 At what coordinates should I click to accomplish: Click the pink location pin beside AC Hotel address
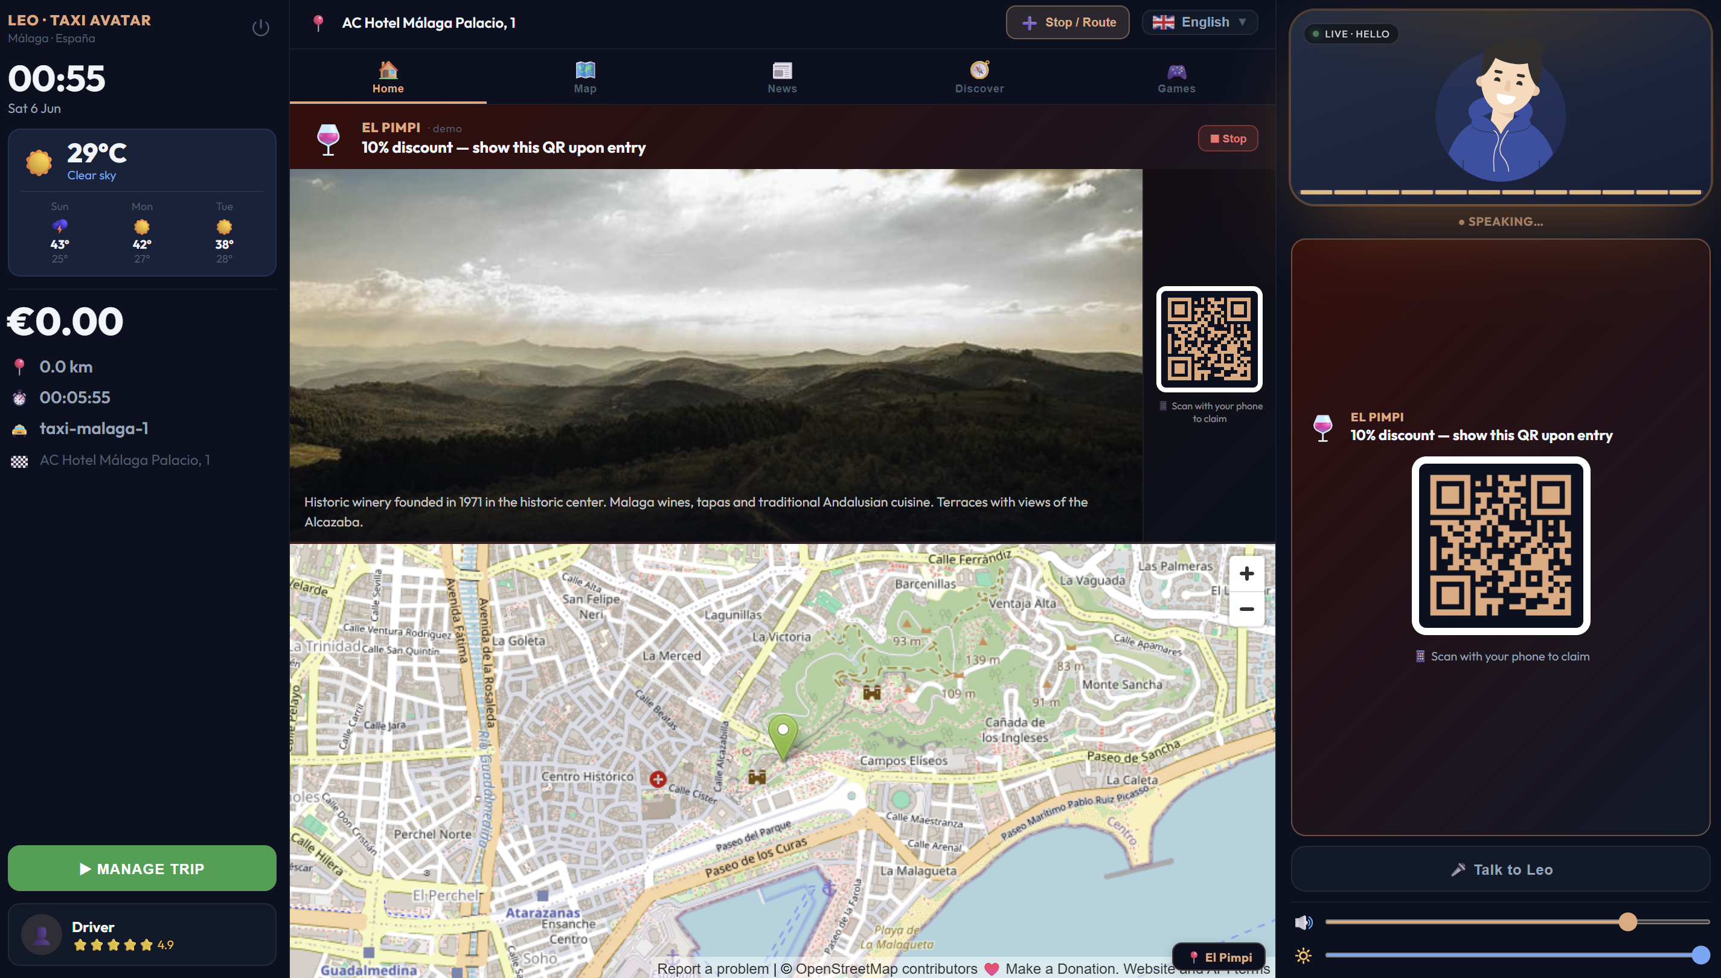pos(318,23)
